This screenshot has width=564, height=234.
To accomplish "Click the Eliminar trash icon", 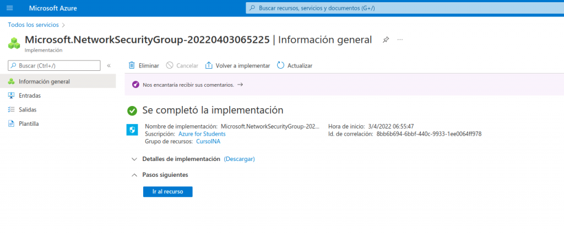I will (x=132, y=65).
